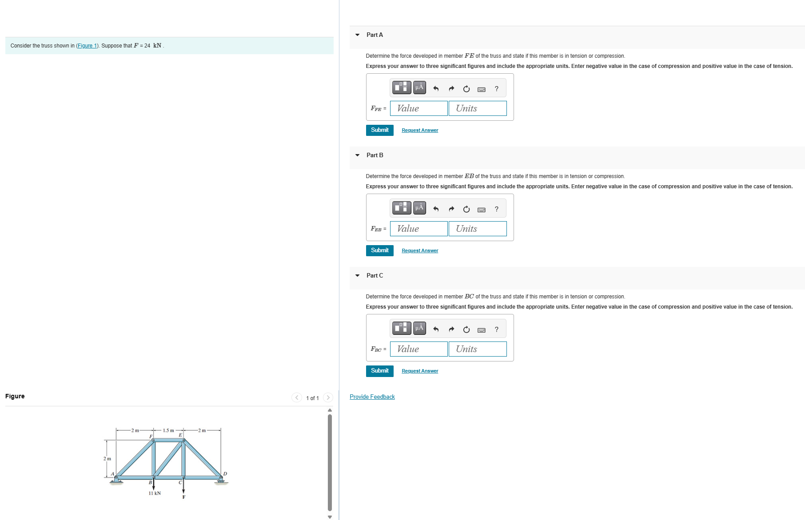Open keyboard shortcuts icon in Part A

point(482,89)
